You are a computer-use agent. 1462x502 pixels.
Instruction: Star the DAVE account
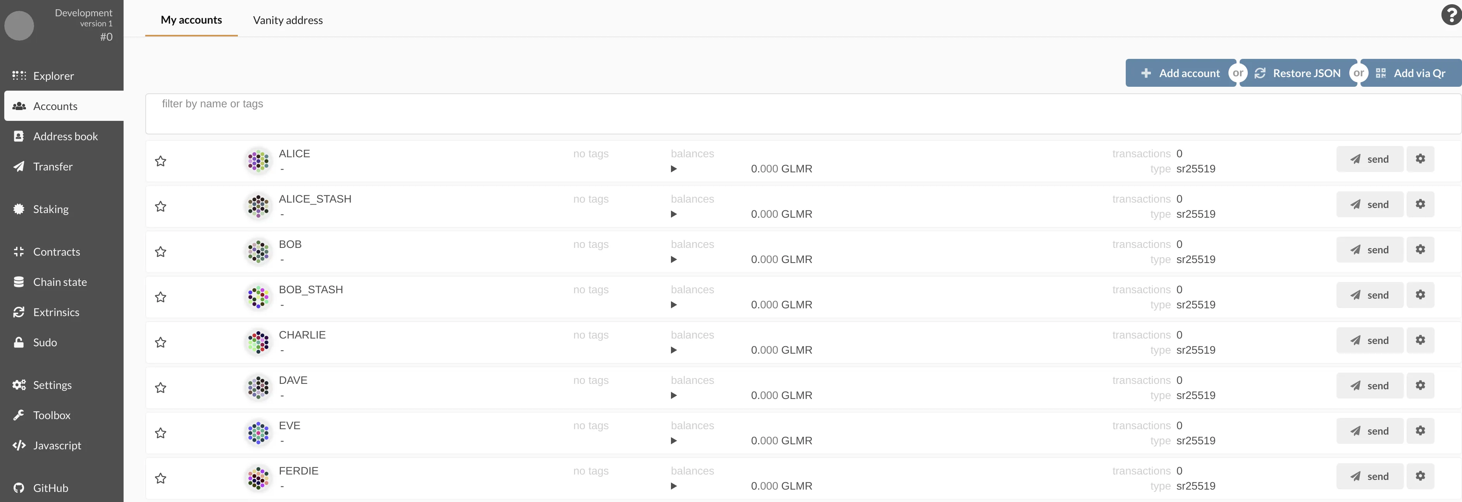click(161, 388)
